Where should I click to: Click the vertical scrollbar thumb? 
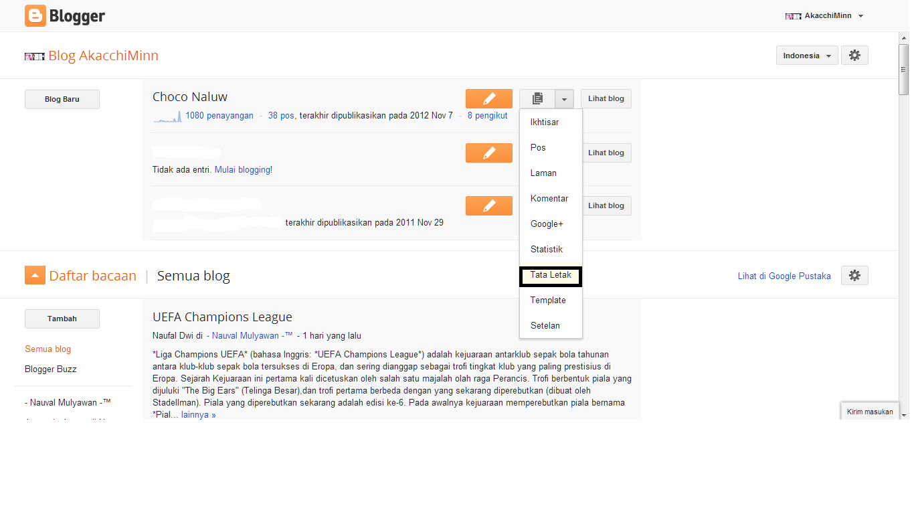point(904,70)
